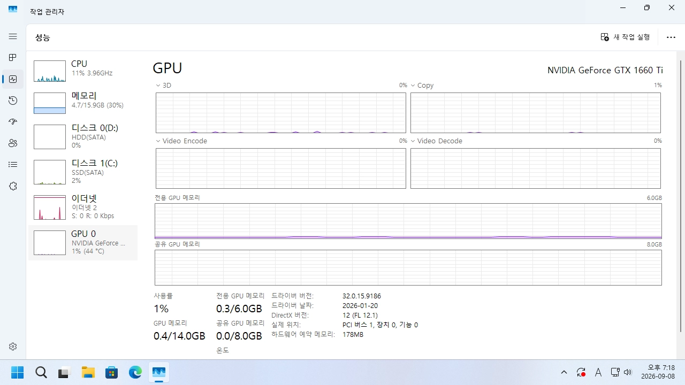The height and width of the screenshot is (385, 685).
Task: Open the Services page gear-puzzle icon
Action: click(13, 186)
